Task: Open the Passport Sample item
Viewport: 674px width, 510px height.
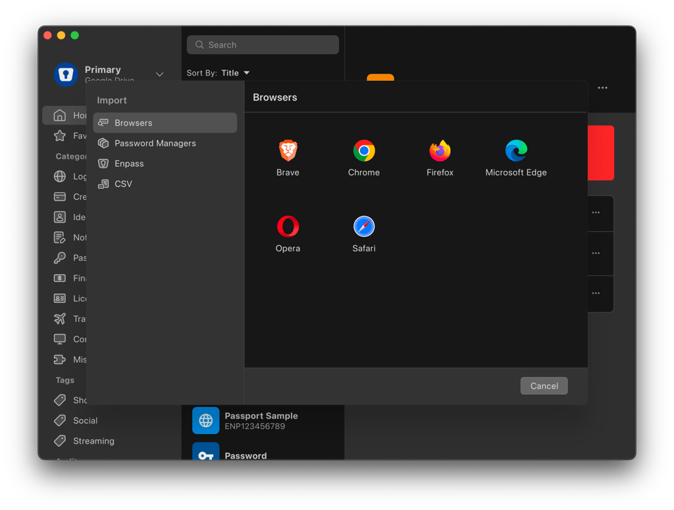Action: [263, 421]
